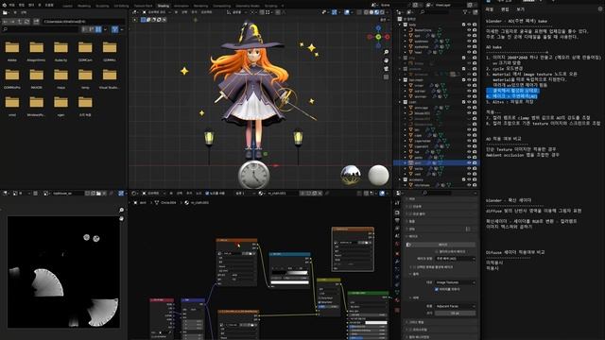Image resolution: width=605 pixels, height=340 pixels.
Task: Toggle X-ray mode in viewport header
Action: click(x=359, y=12)
